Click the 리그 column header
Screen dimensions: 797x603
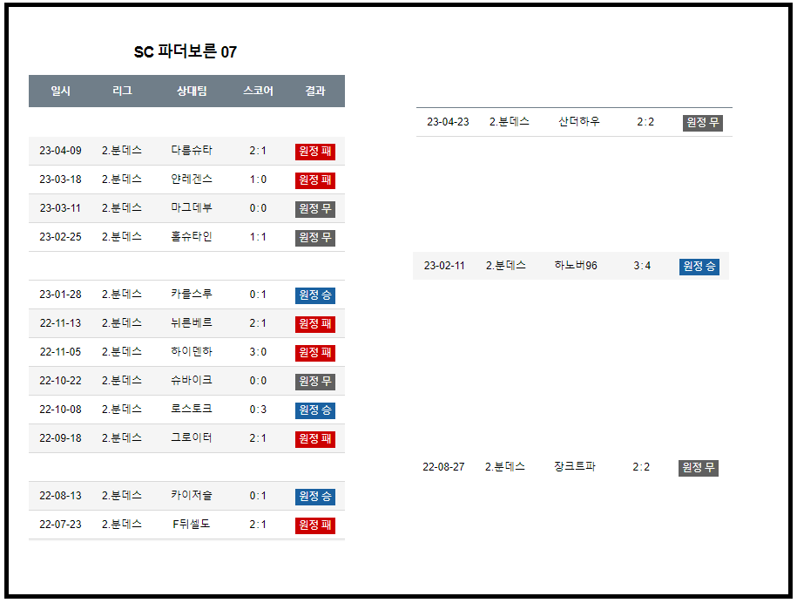(x=122, y=91)
